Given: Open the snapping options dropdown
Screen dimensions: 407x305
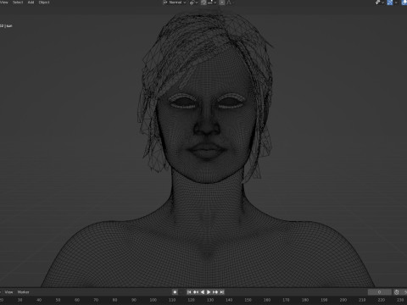Looking at the screenshot, I should [212, 3].
